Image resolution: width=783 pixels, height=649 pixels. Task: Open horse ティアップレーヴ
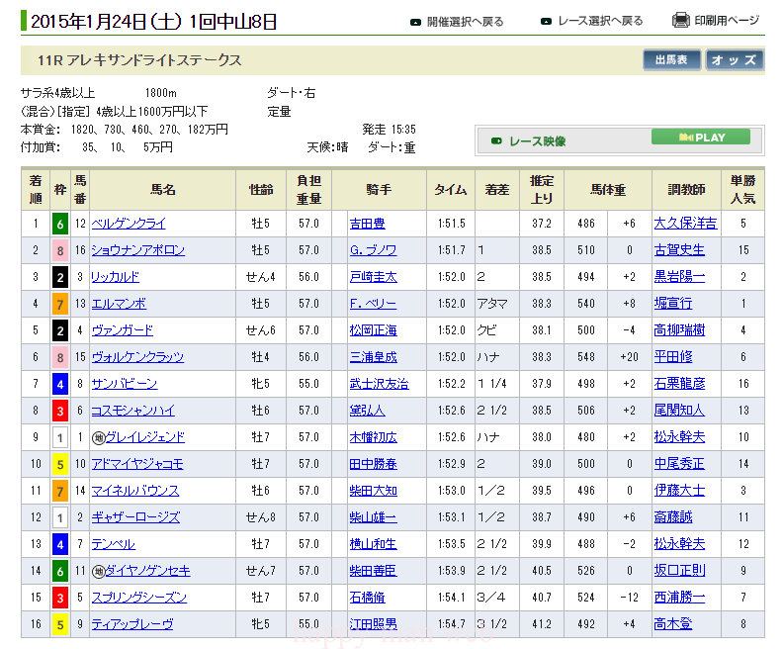132,624
